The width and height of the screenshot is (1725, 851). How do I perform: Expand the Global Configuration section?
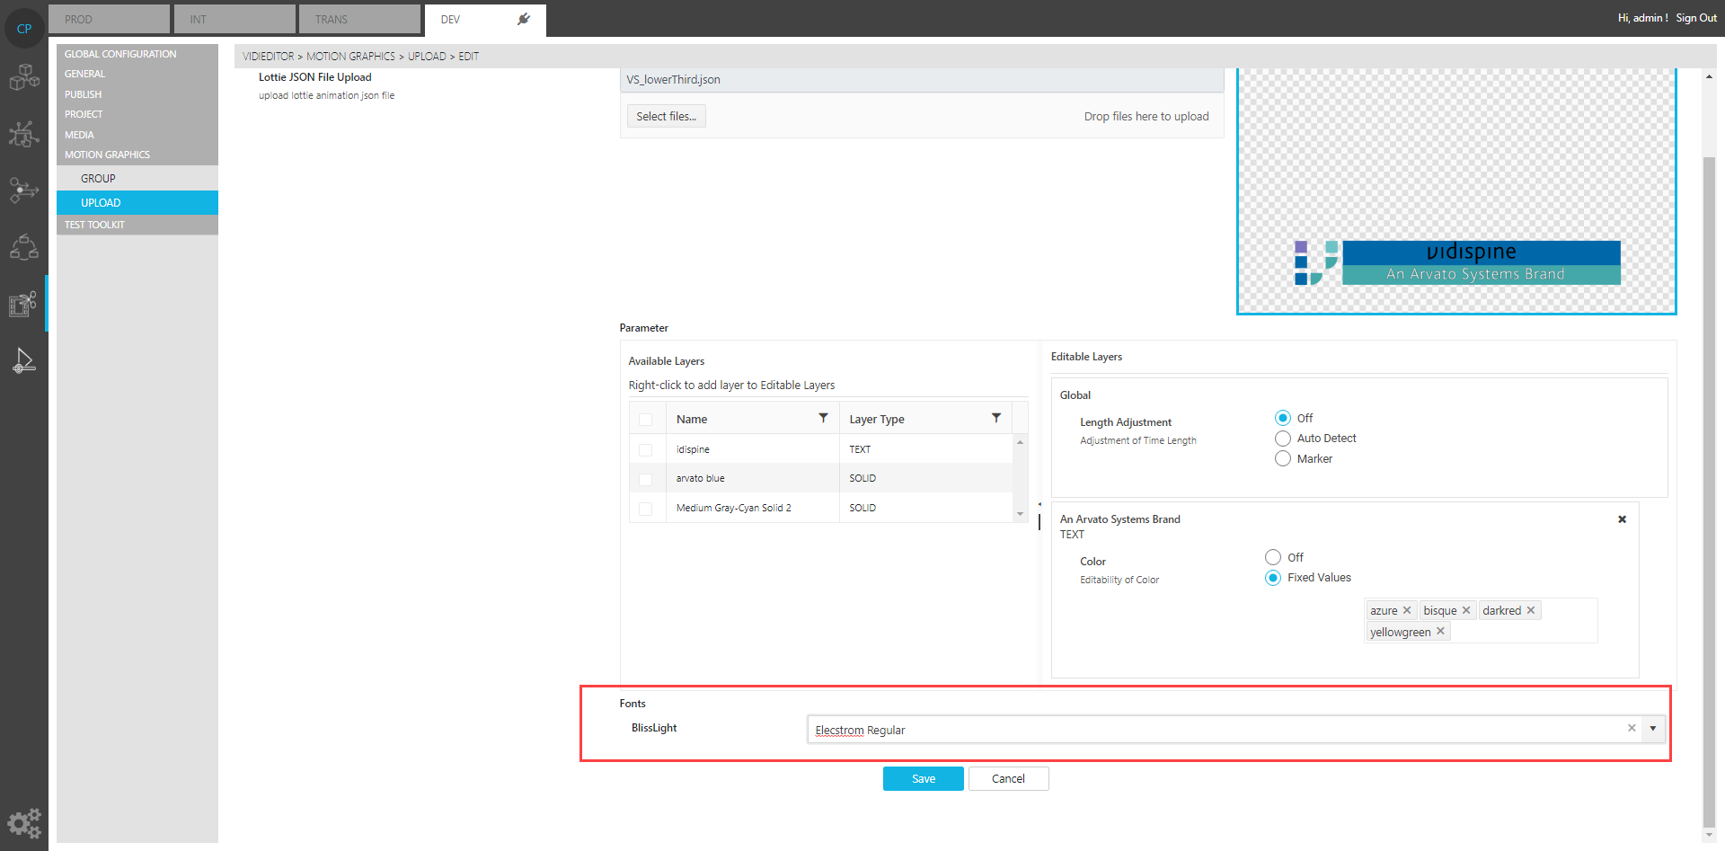[120, 54]
